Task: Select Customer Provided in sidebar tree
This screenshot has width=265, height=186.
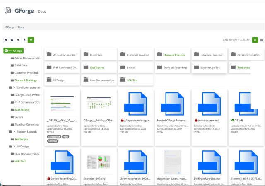Action: point(24,73)
